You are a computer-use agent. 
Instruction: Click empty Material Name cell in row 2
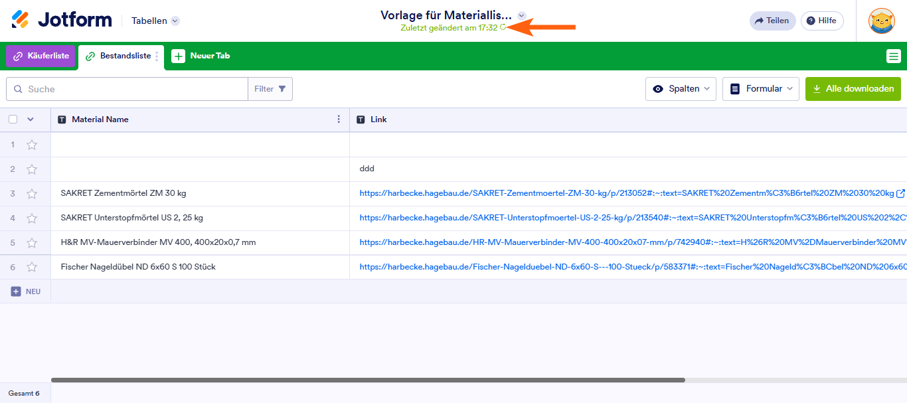(200, 169)
